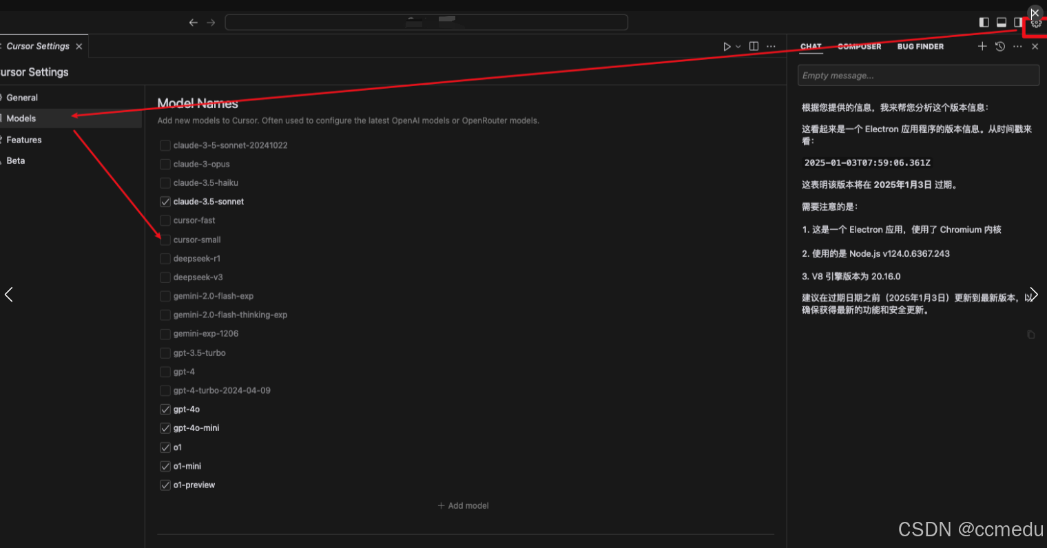Click the split editor icon
The height and width of the screenshot is (548, 1047).
(754, 46)
